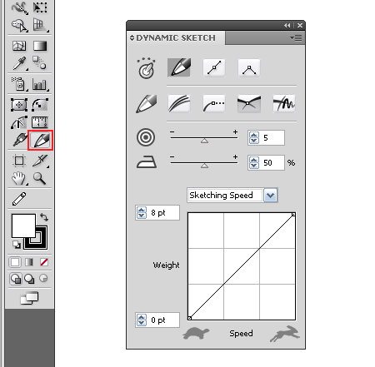Toggle crossing paths trim option

pyautogui.click(x=249, y=103)
